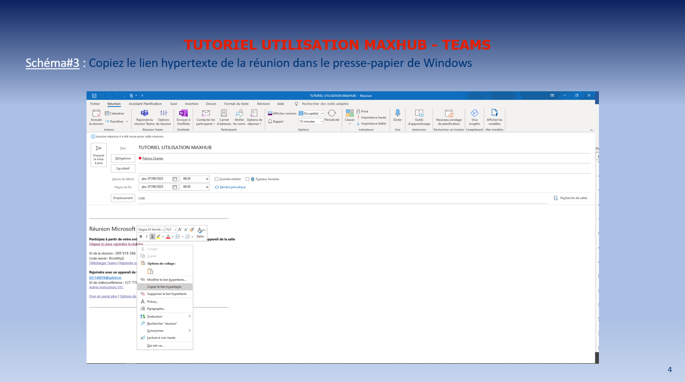The image size is (685, 382).
Task: Expand Transférer dropdown arrow
Action: 127,122
